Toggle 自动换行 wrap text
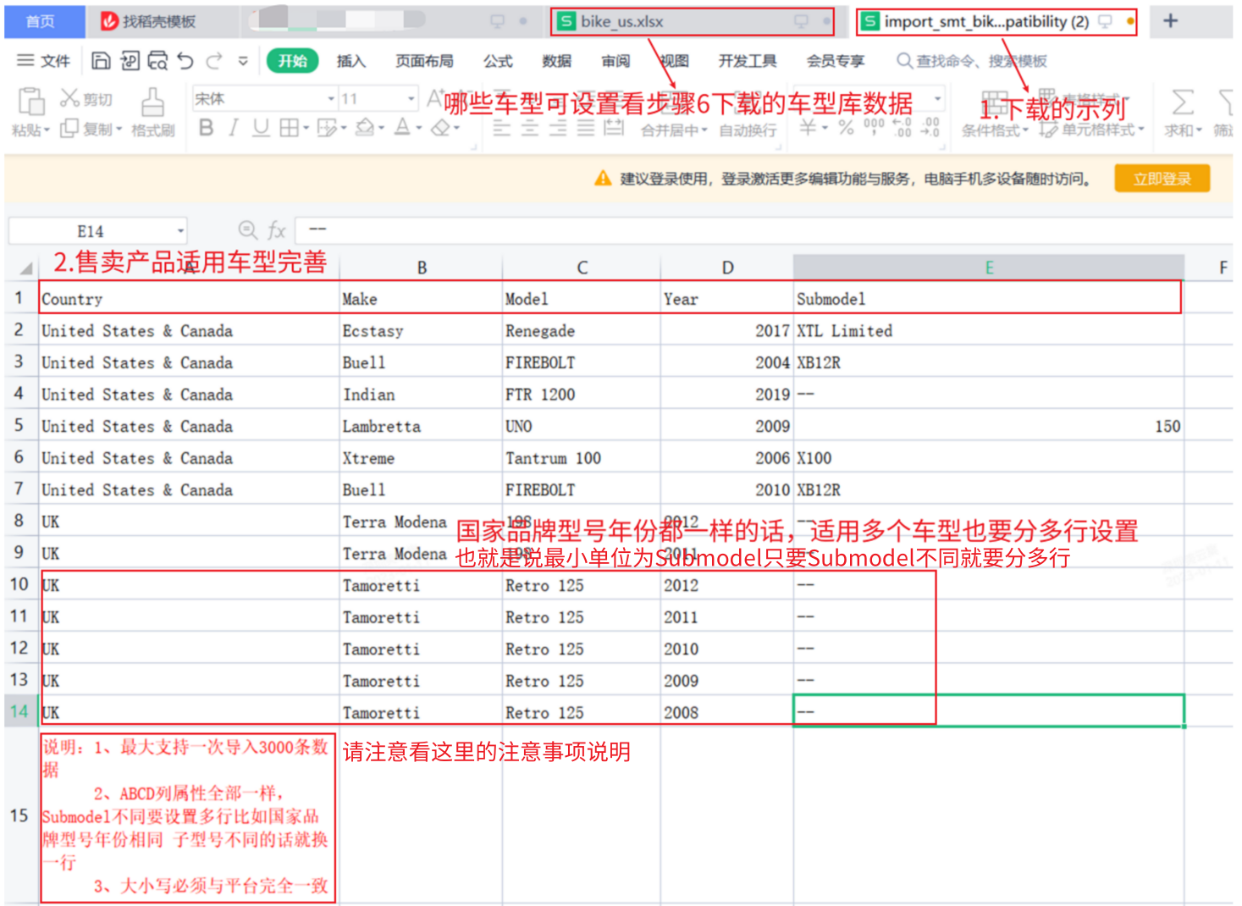 748,130
